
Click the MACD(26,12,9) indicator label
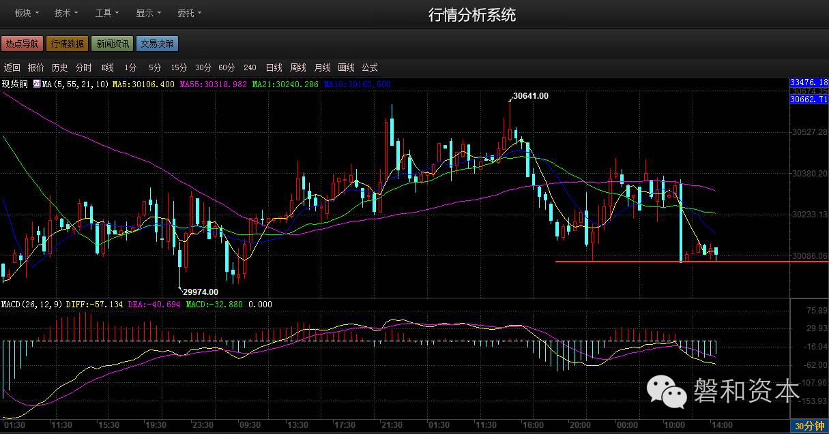pos(32,305)
